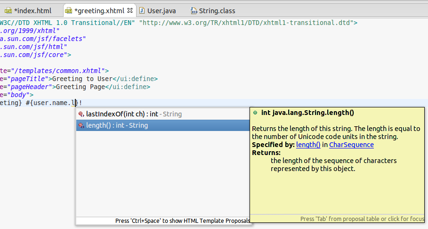Close the greeting.xhtml editor tab
This screenshot has width=428, height=229.
[x=130, y=10]
